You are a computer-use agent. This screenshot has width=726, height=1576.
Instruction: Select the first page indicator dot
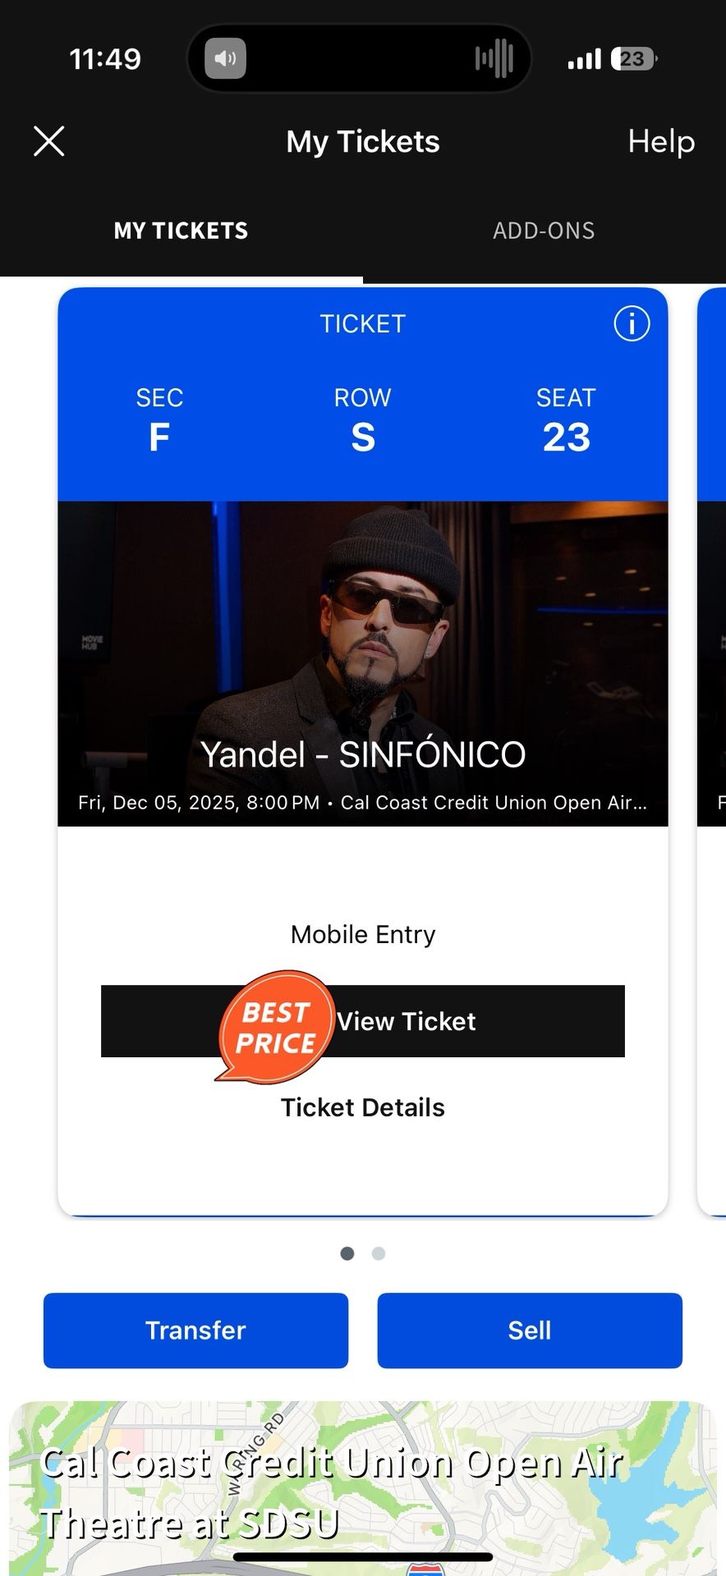[x=347, y=1253]
